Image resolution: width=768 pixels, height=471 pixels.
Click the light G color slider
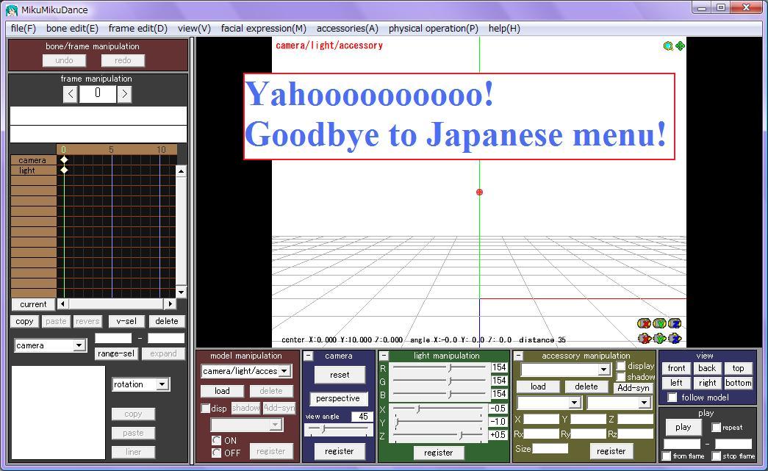(439, 381)
